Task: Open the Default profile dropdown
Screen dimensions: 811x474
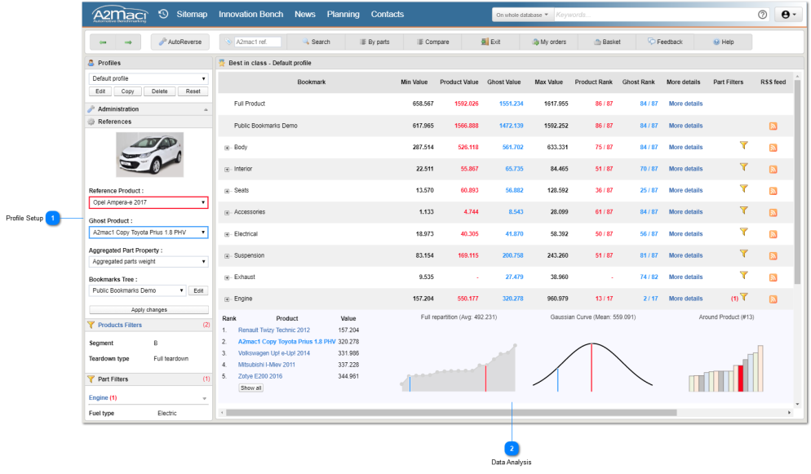Action: pyautogui.click(x=148, y=78)
